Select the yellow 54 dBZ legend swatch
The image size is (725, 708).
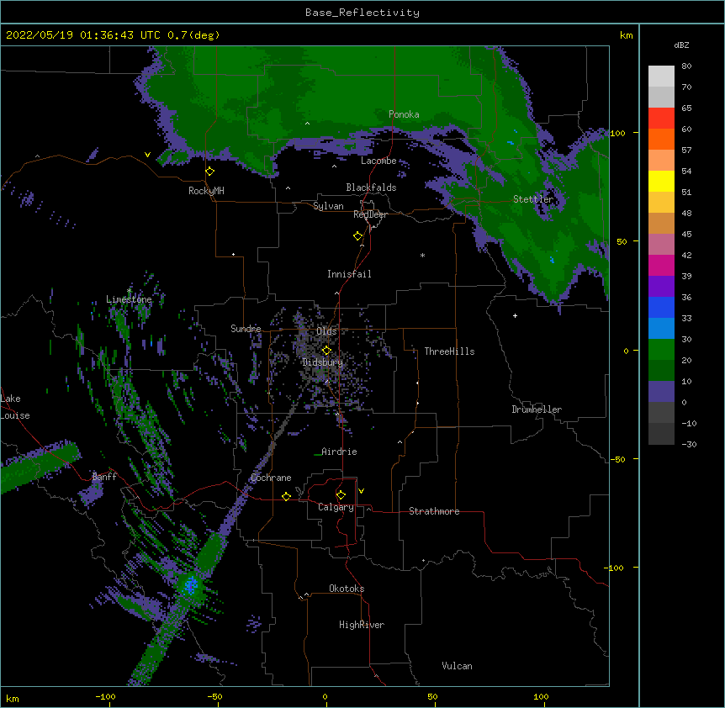click(661, 181)
